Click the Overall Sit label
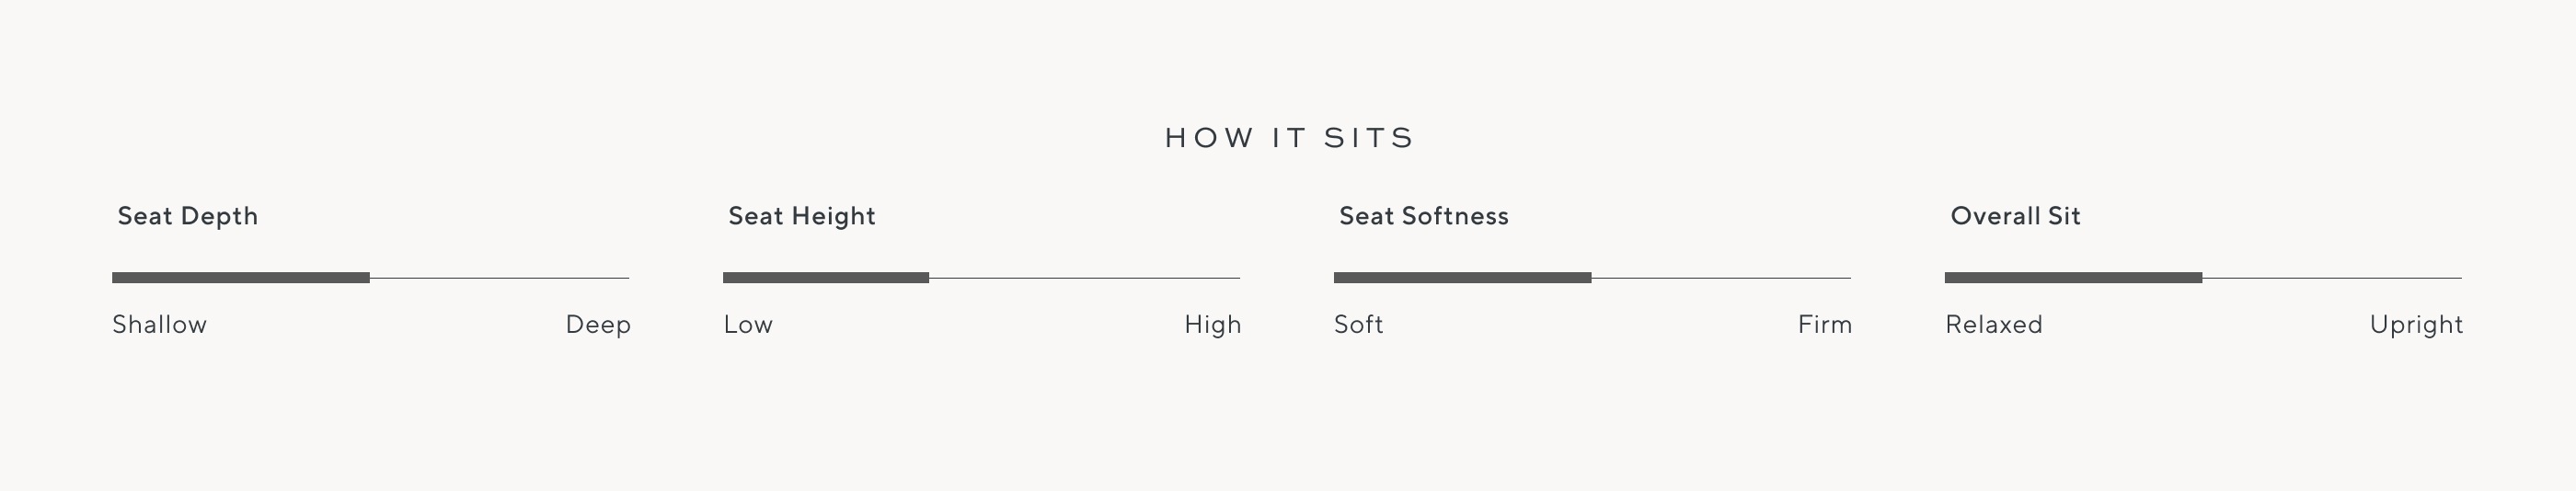 click(2015, 216)
